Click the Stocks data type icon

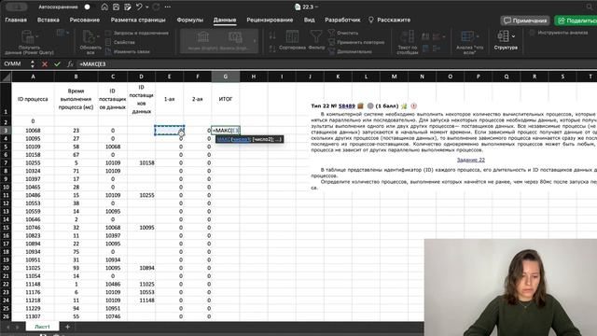click(203, 37)
